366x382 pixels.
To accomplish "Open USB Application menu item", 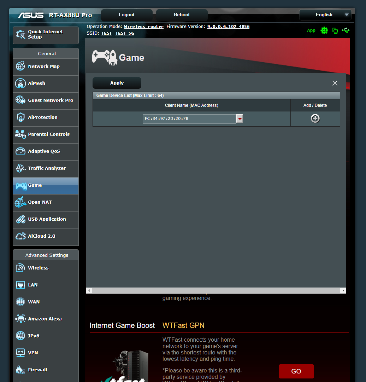I will [46, 220].
